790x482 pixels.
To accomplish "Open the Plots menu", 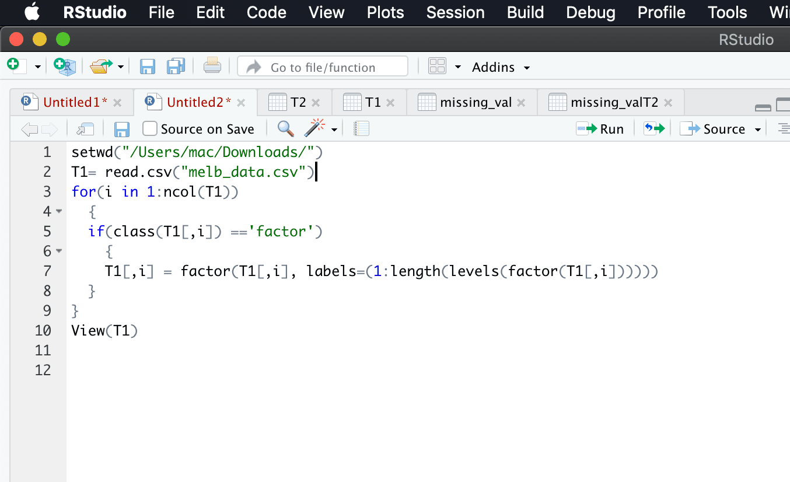I will [x=386, y=12].
